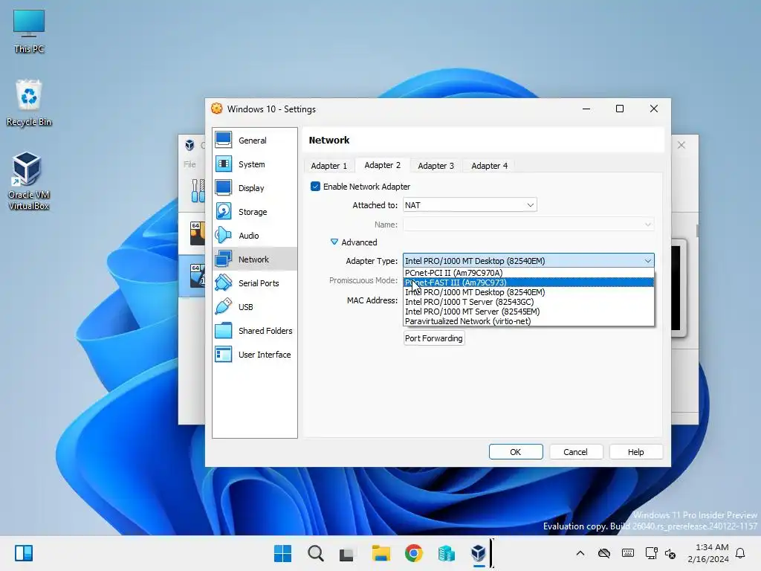Open the Storage settings icon
This screenshot has height=571, width=761.
point(223,212)
